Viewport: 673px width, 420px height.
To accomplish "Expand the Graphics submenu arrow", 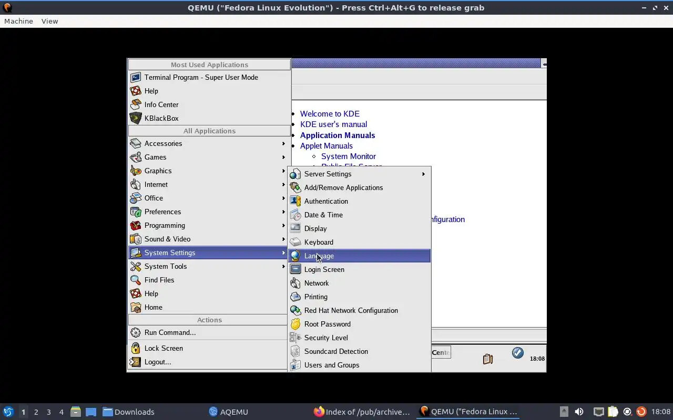I will pos(283,171).
